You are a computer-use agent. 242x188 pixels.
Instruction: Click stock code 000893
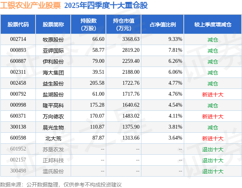18,50
